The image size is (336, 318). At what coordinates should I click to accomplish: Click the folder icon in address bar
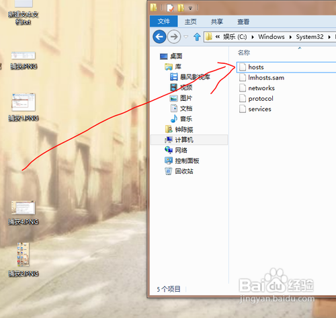pos(209,36)
